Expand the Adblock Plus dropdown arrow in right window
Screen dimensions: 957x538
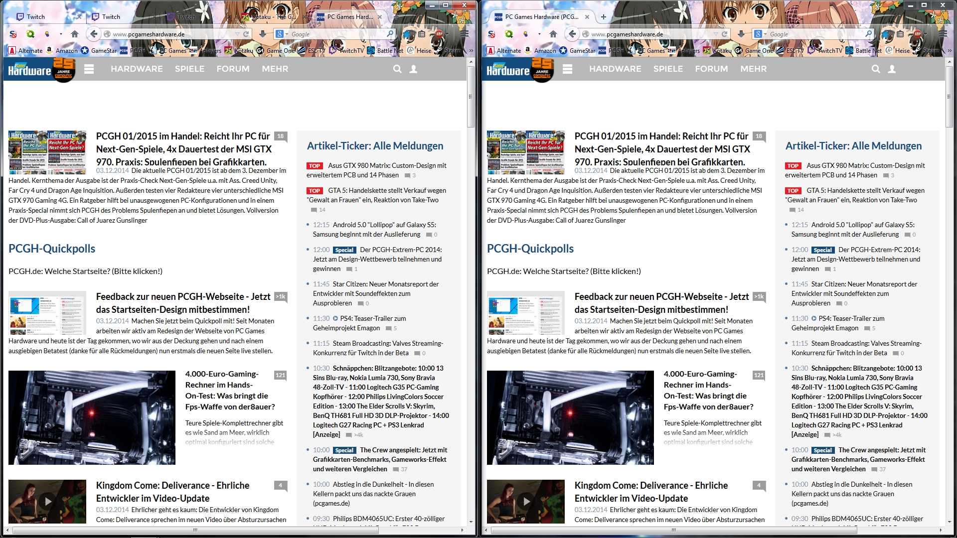pyautogui.click(x=925, y=34)
